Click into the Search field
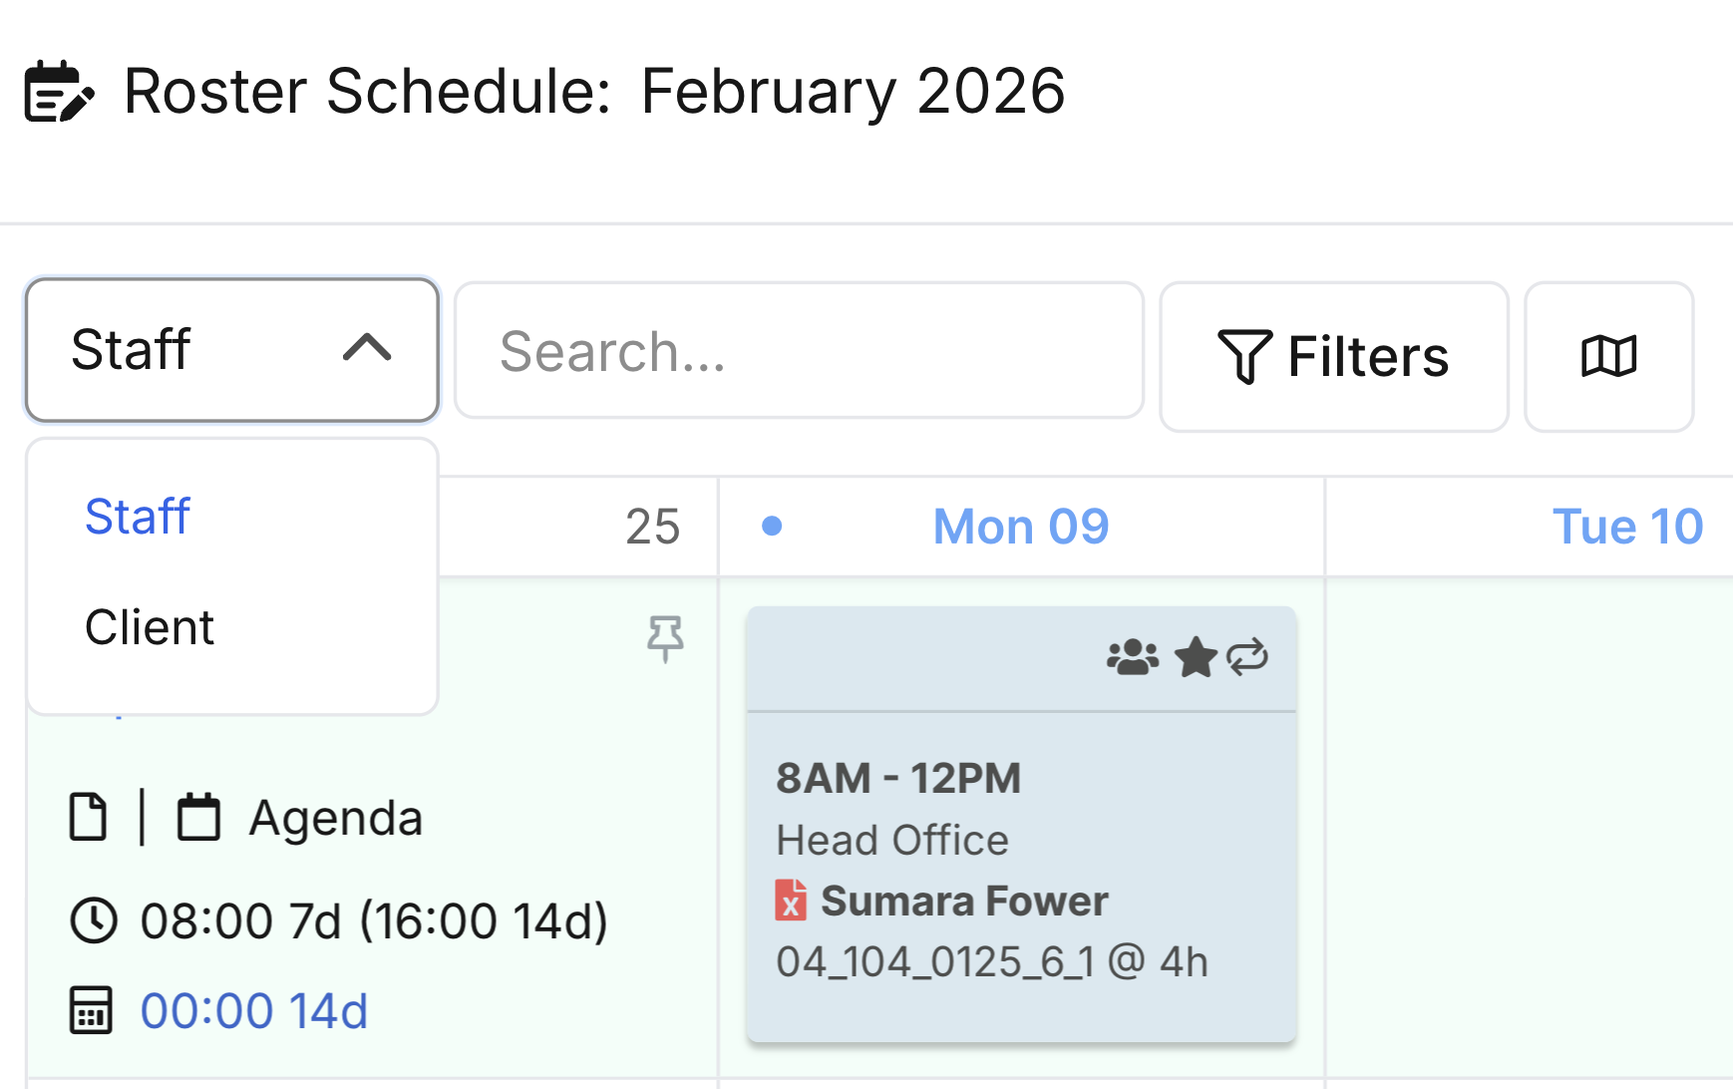Image resolution: width=1733 pixels, height=1089 pixels. pyautogui.click(x=798, y=351)
